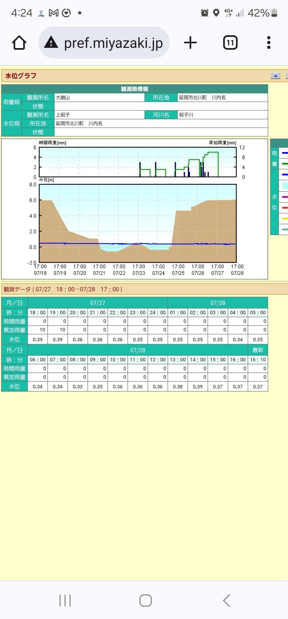The height and width of the screenshot is (619, 288).
Task: Open Android recent apps button
Action: coord(65,601)
